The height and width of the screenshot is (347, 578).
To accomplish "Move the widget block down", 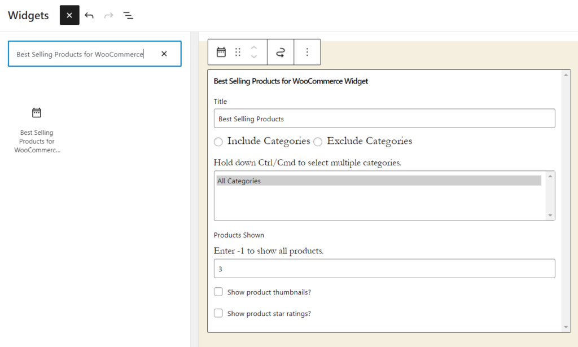I will [x=254, y=56].
